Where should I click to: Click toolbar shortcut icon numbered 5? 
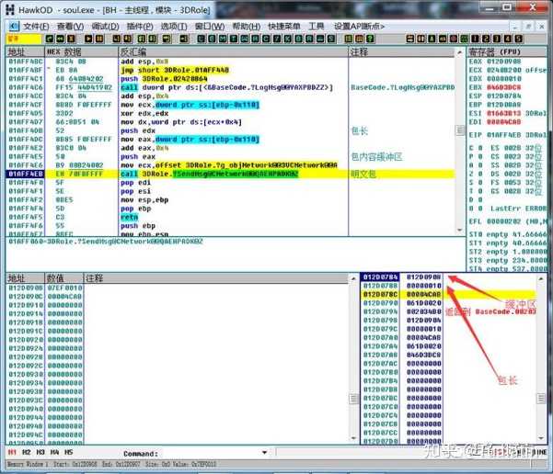click(518, 39)
